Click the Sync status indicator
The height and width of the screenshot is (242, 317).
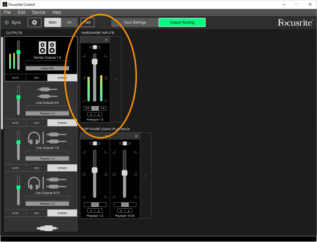(x=7, y=22)
